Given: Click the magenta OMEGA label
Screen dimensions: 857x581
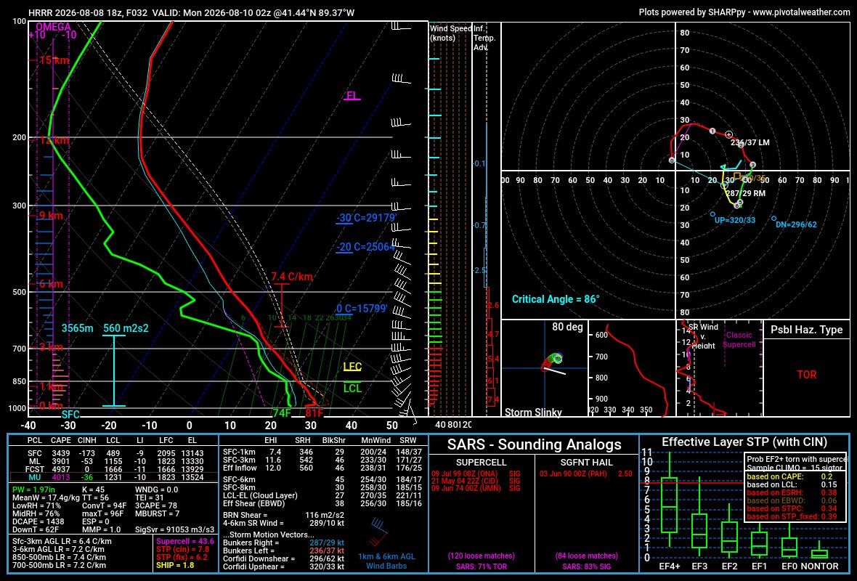Looking at the screenshot, I should [x=54, y=27].
